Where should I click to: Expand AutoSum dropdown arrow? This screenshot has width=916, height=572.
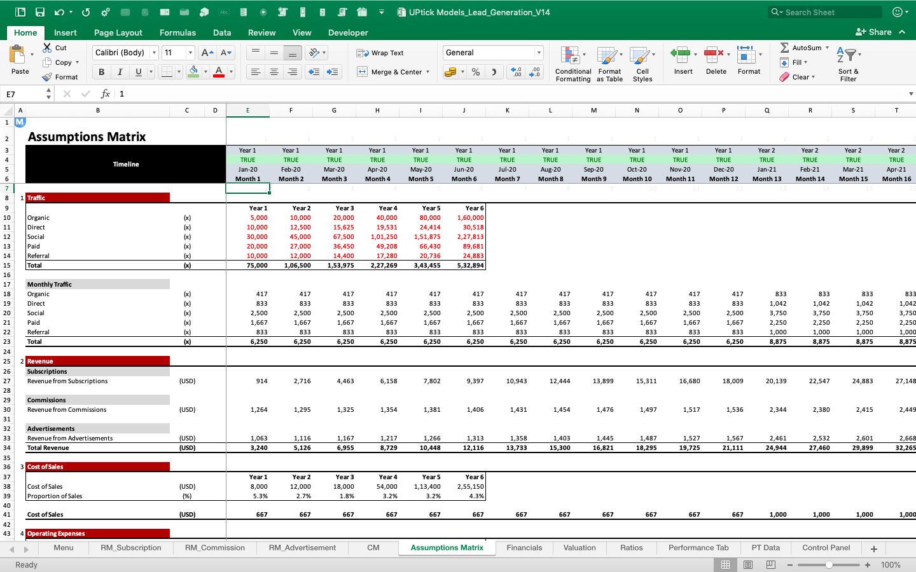click(x=827, y=48)
